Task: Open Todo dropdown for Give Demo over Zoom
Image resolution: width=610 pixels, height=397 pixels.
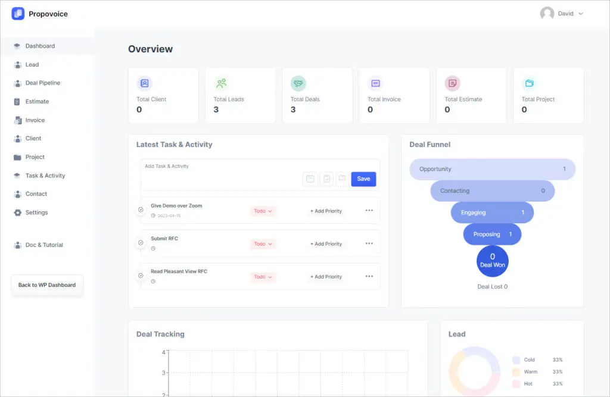Action: coord(263,210)
